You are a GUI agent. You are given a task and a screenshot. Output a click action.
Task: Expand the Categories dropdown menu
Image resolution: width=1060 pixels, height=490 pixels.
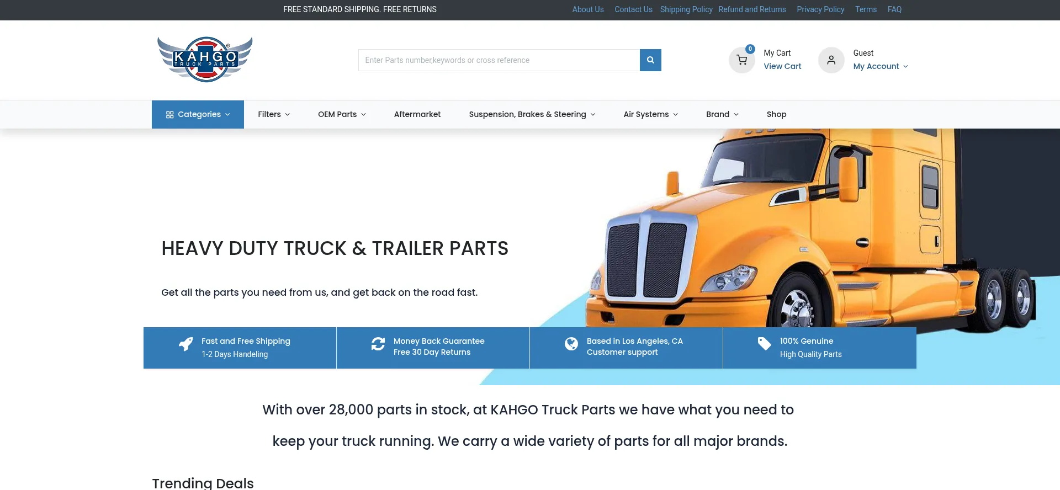point(198,114)
